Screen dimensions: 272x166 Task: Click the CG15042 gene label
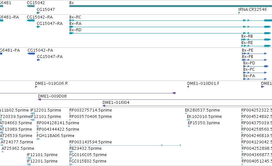pos(36,3)
